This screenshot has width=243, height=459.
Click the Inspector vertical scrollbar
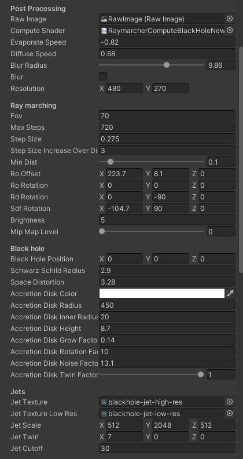pyautogui.click(x=241, y=160)
